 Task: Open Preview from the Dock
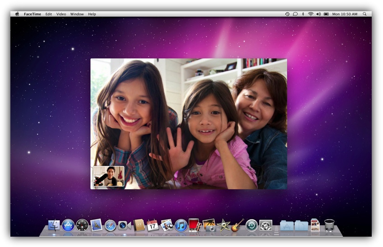click(x=167, y=225)
